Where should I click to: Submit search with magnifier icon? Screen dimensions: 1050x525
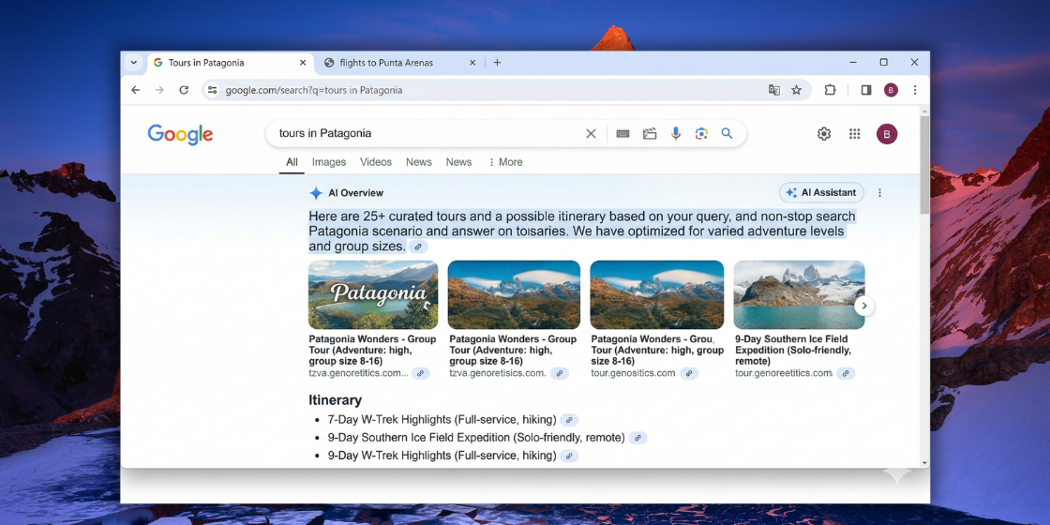(727, 133)
